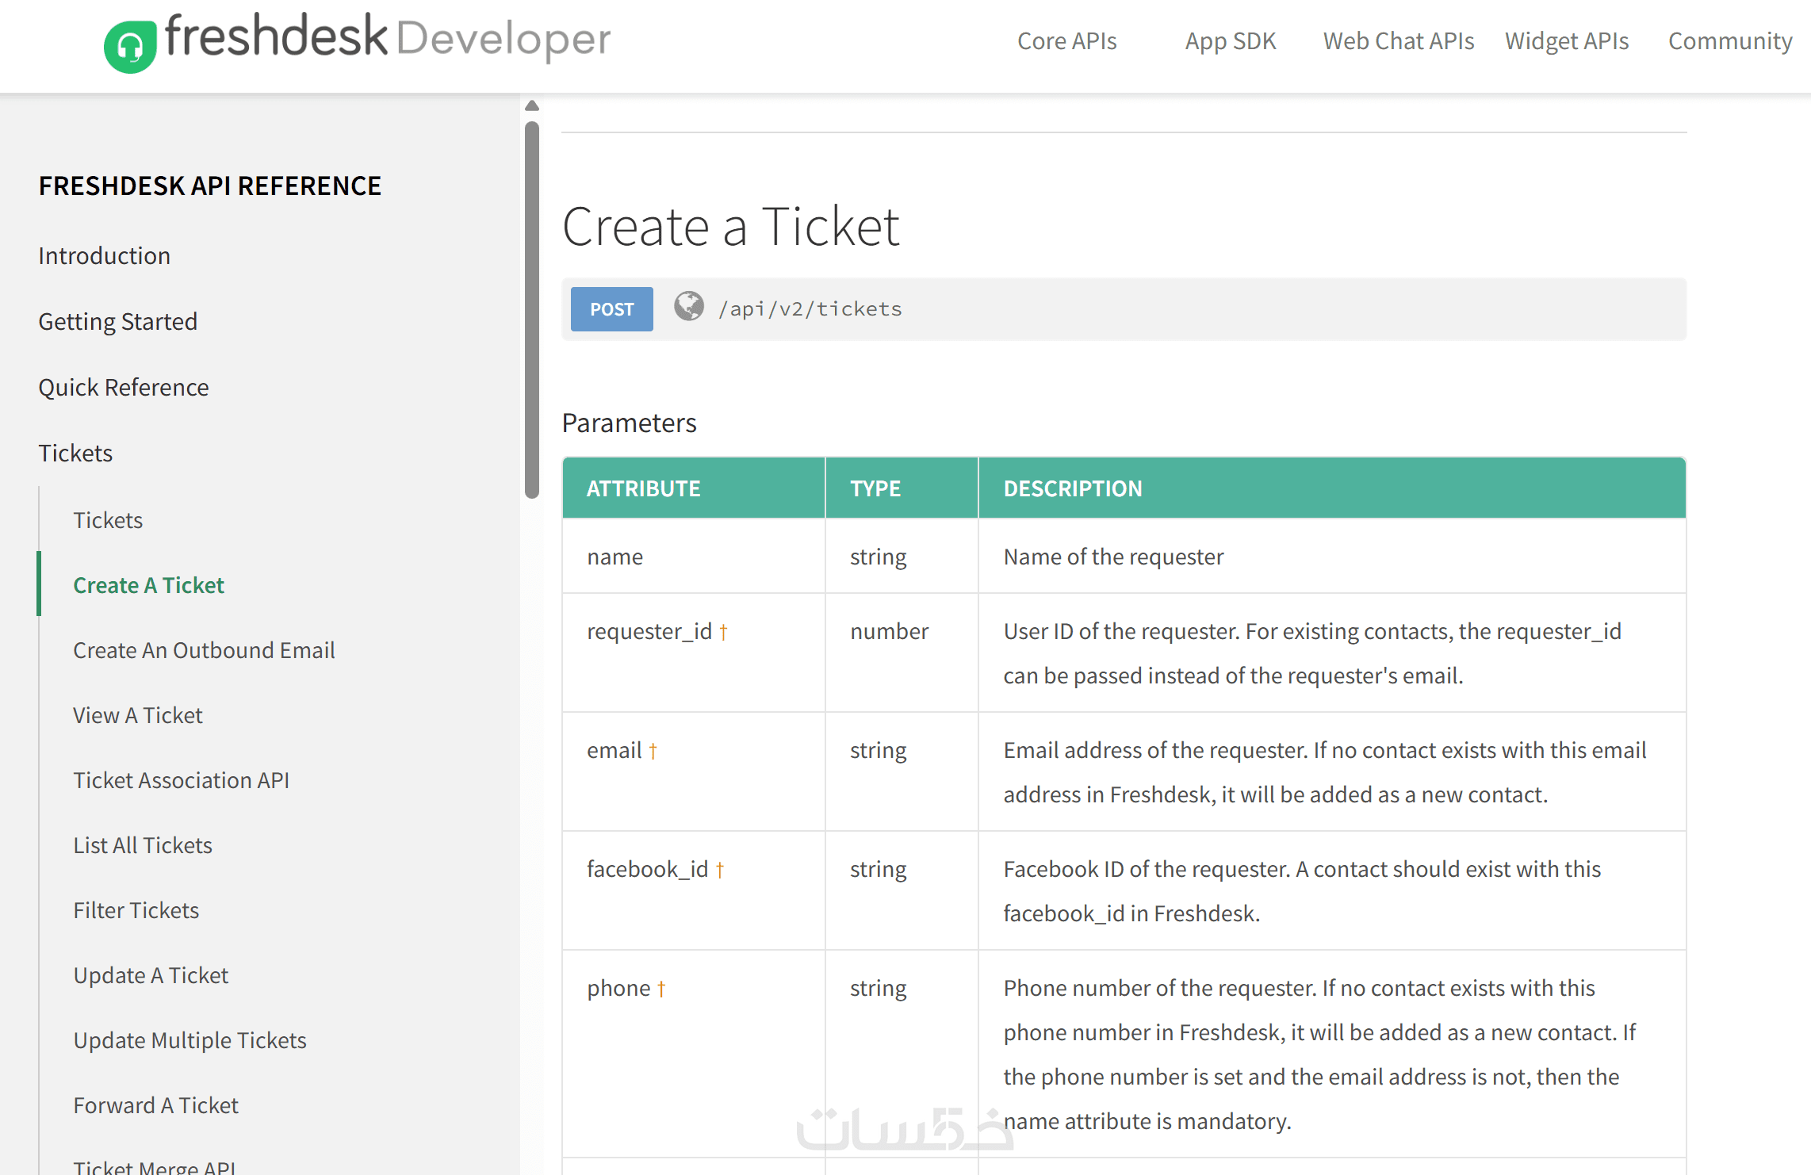1811x1175 pixels.
Task: Click the Parameters heading
Action: pos(629,423)
